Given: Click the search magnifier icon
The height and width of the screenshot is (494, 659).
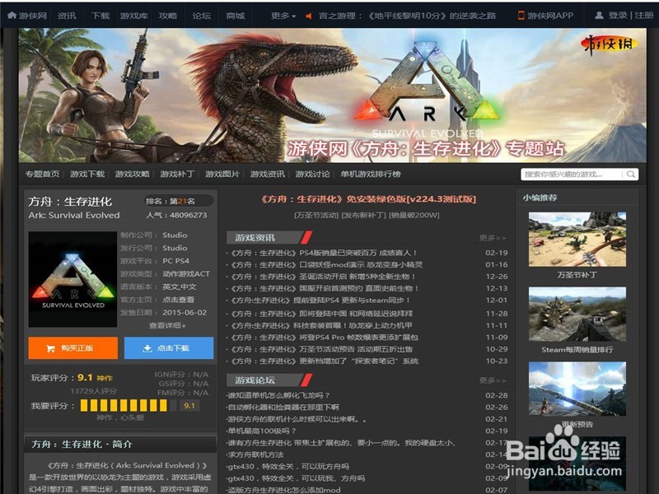Looking at the screenshot, I should (631, 174).
